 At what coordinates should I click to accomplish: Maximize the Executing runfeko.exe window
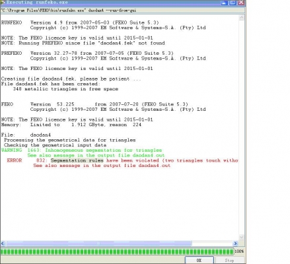233,3
